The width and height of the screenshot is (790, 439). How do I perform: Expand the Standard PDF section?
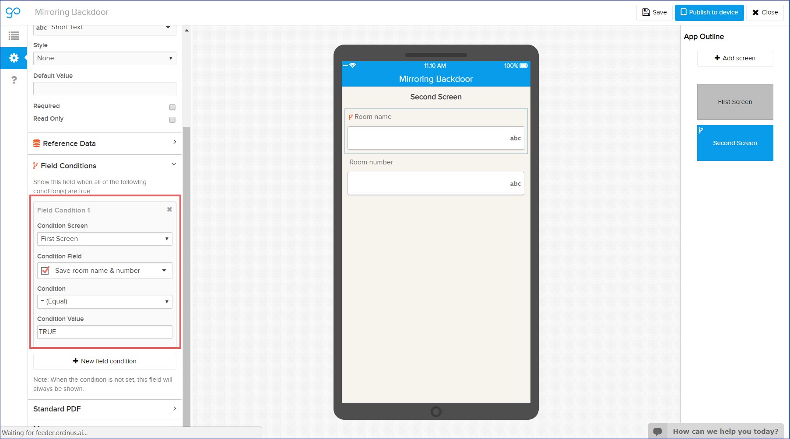(x=105, y=409)
